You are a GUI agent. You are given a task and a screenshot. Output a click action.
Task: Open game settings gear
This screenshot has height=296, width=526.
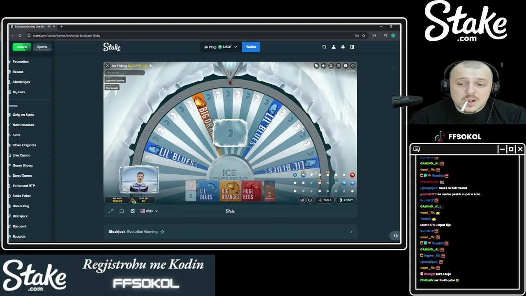tap(331, 66)
